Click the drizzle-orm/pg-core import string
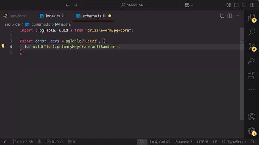The image size is (259, 145). tap(108, 31)
